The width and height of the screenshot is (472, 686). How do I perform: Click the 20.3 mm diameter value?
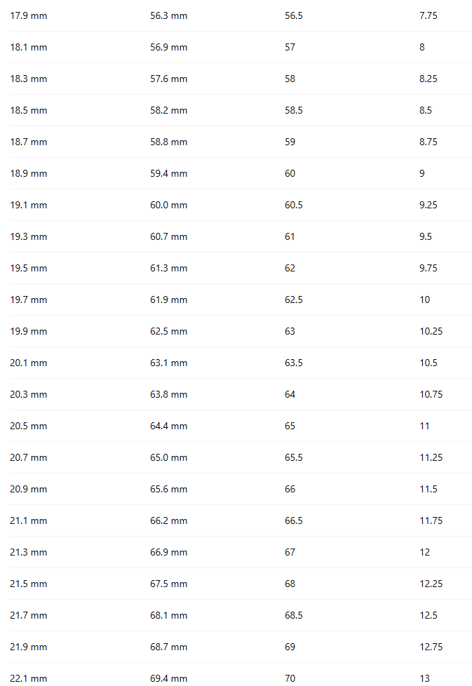(x=29, y=394)
